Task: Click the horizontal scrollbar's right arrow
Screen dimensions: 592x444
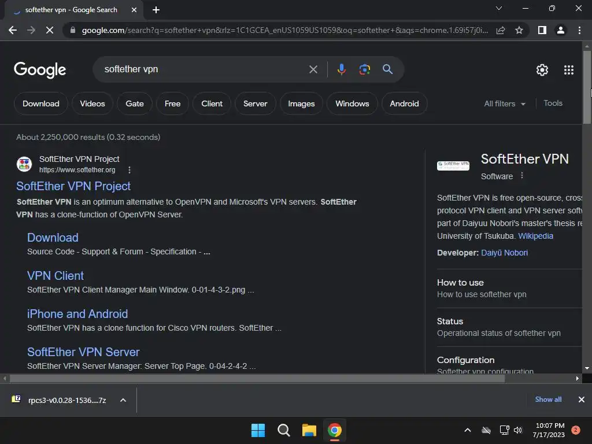Action: pyautogui.click(x=578, y=378)
